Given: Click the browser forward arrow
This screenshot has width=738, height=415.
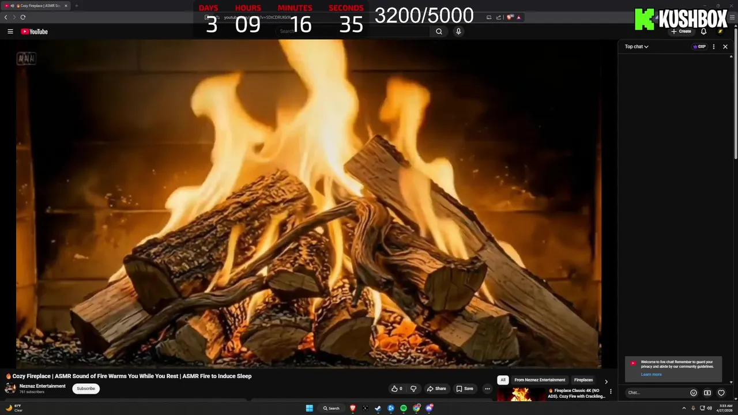Looking at the screenshot, I should point(14,17).
